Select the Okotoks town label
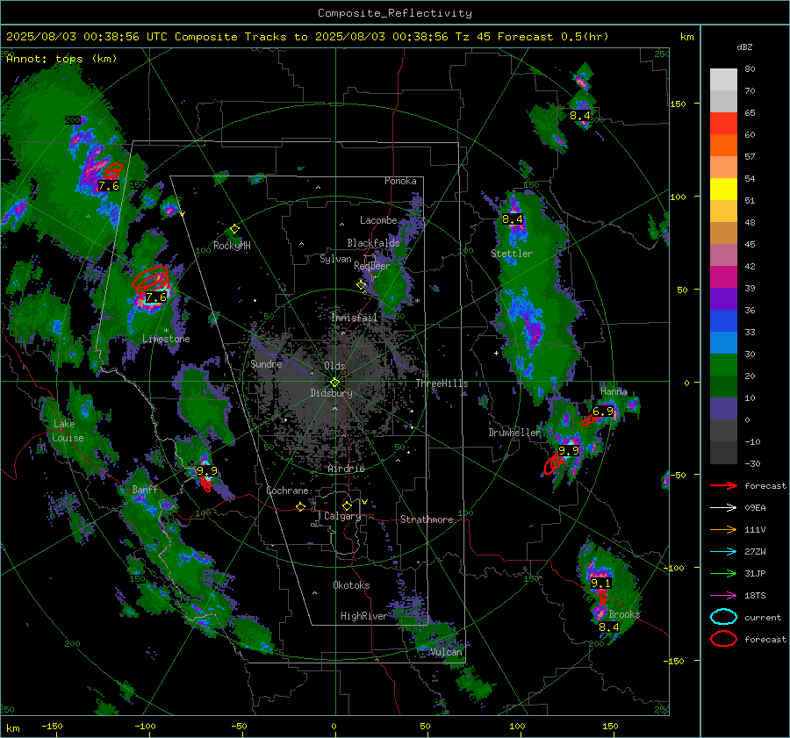 351,585
